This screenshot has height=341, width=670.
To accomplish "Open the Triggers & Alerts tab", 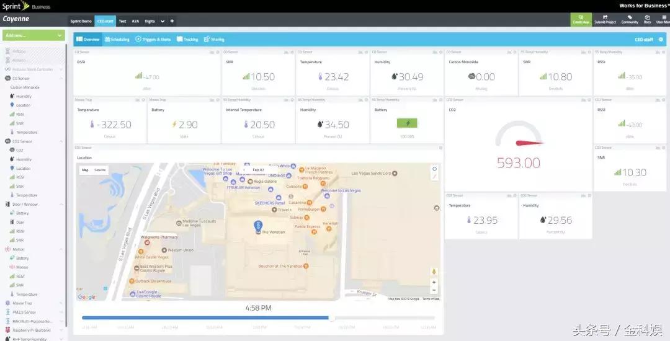I will [x=153, y=40].
